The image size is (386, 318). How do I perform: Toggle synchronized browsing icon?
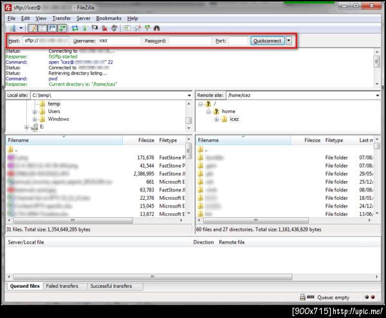pyautogui.click(x=147, y=28)
